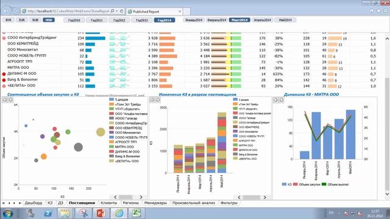Viewport: 390px width, 219px height.
Task: Click second drill icon on suppliers chart
Action: point(158,100)
